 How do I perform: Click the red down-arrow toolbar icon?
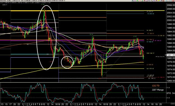[156, 1]
